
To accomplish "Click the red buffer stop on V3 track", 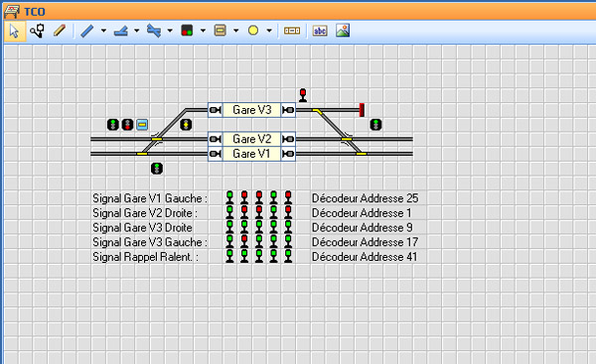I will [362, 110].
